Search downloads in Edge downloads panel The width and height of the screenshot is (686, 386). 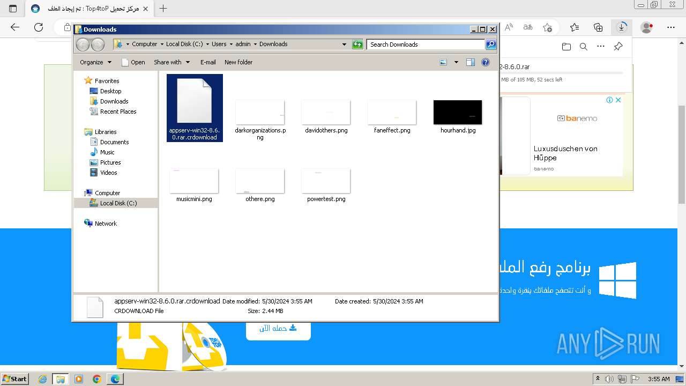click(x=584, y=47)
